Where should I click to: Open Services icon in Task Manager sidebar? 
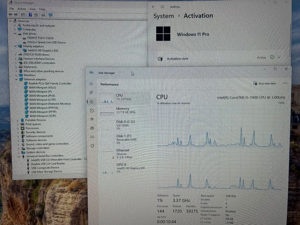[92, 146]
